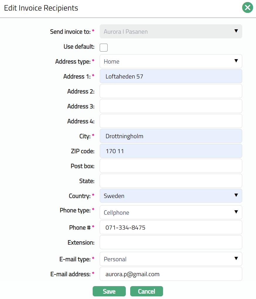Select the State input field
The height and width of the screenshot is (299, 256).
pos(171,181)
